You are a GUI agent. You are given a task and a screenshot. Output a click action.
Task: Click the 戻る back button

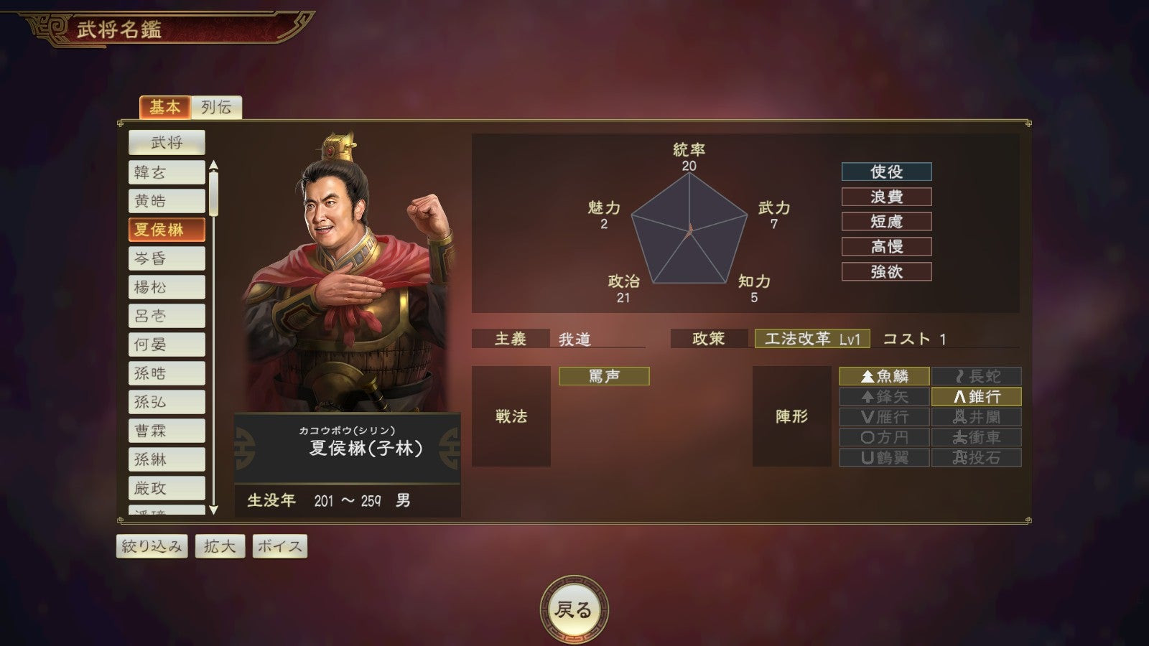pos(574,609)
